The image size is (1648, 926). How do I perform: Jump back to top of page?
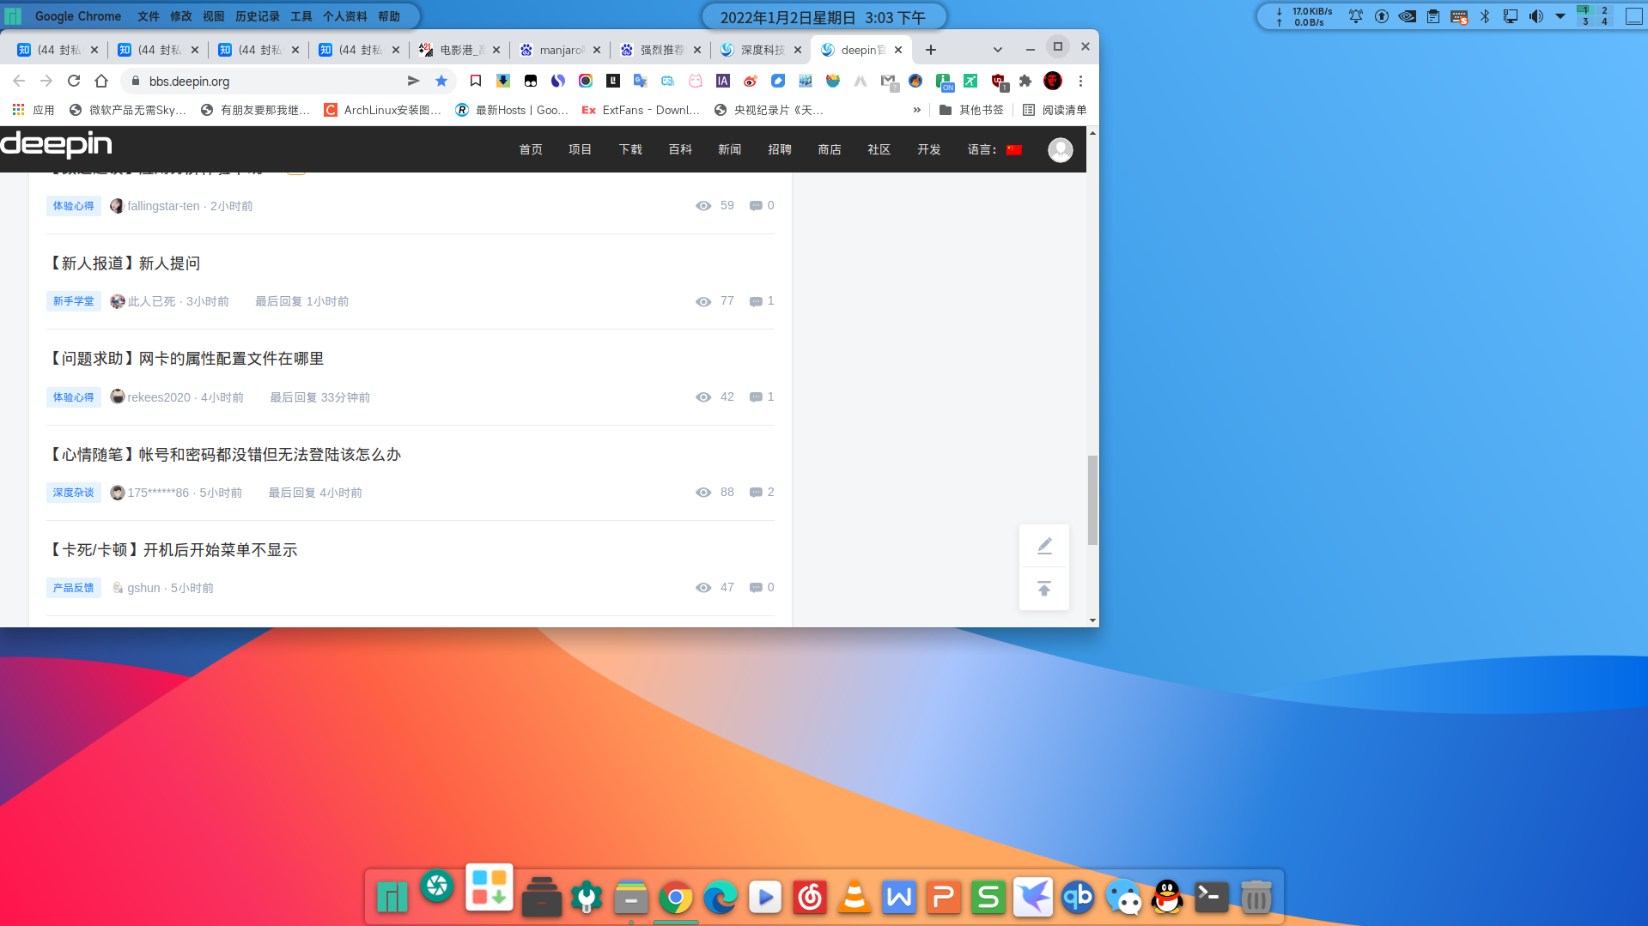click(1044, 589)
